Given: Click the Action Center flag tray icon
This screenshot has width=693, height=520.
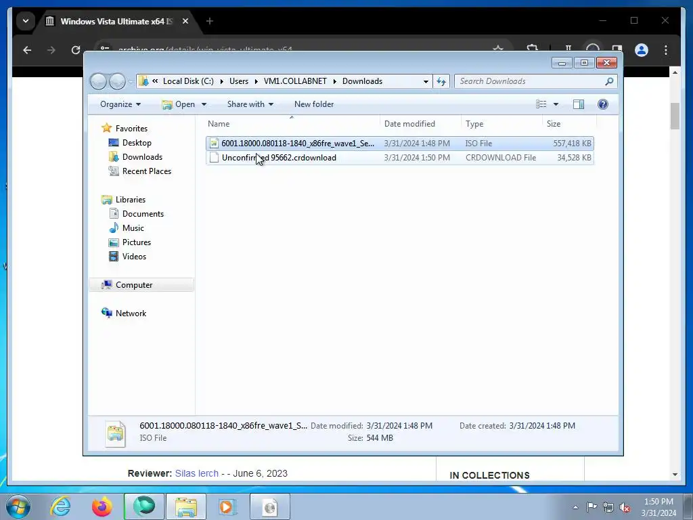Looking at the screenshot, I should click(x=591, y=506).
